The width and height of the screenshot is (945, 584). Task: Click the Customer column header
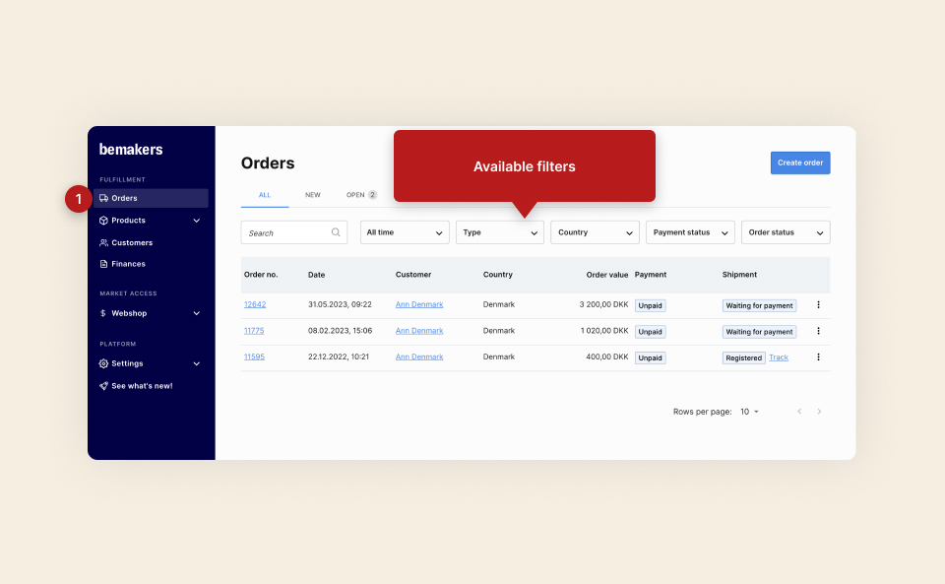click(x=412, y=275)
